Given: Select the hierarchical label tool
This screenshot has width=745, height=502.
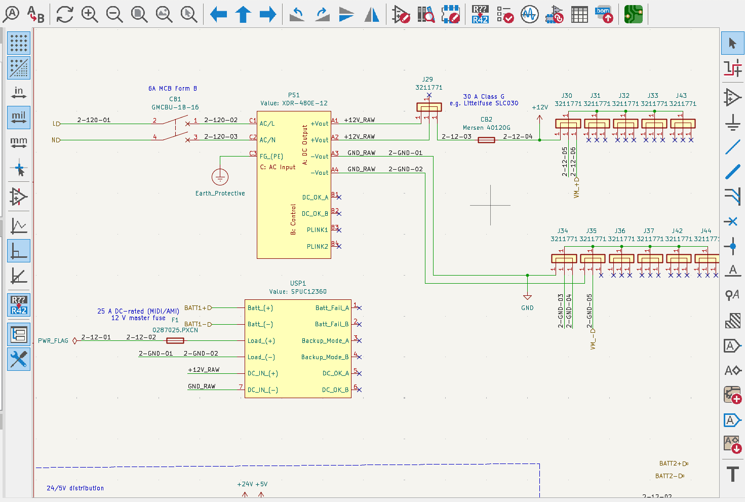Looking at the screenshot, I should tap(732, 370).
